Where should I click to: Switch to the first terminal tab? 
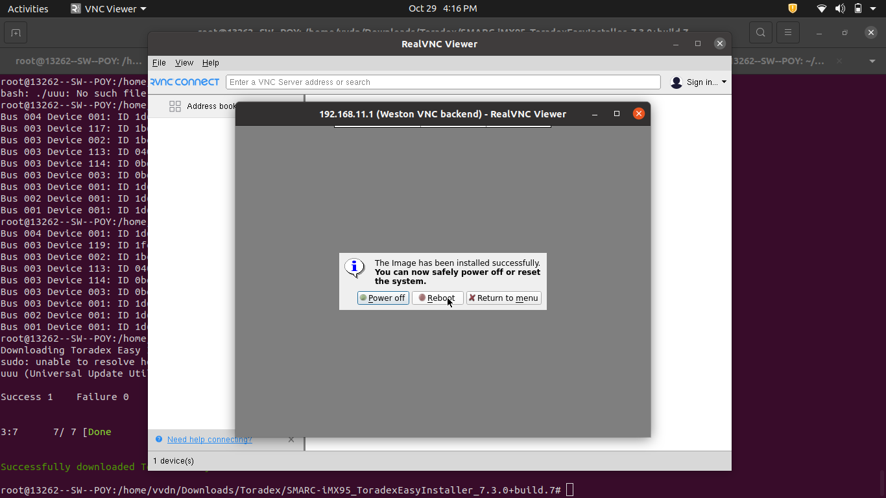pos(78,61)
